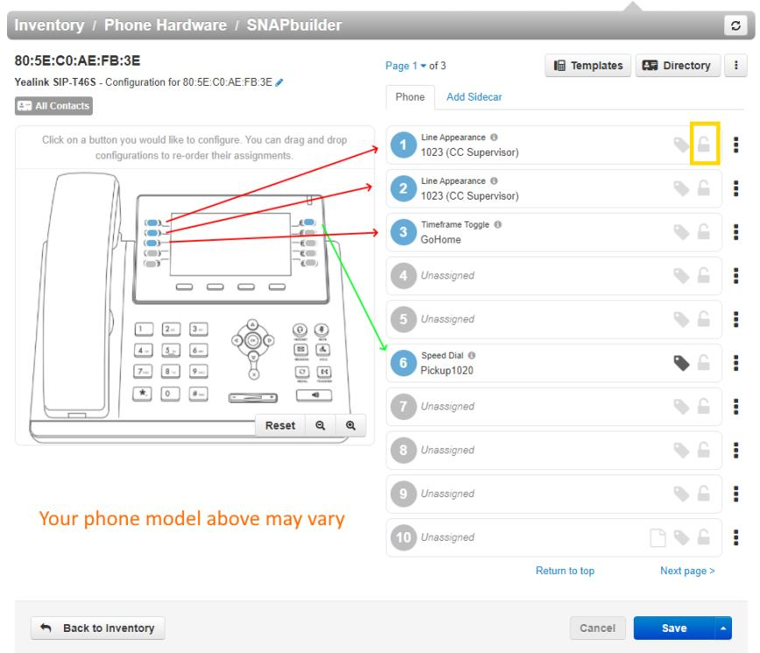Open the three-dot menu for button 1
Screen dimensions: 760x653
click(735, 144)
